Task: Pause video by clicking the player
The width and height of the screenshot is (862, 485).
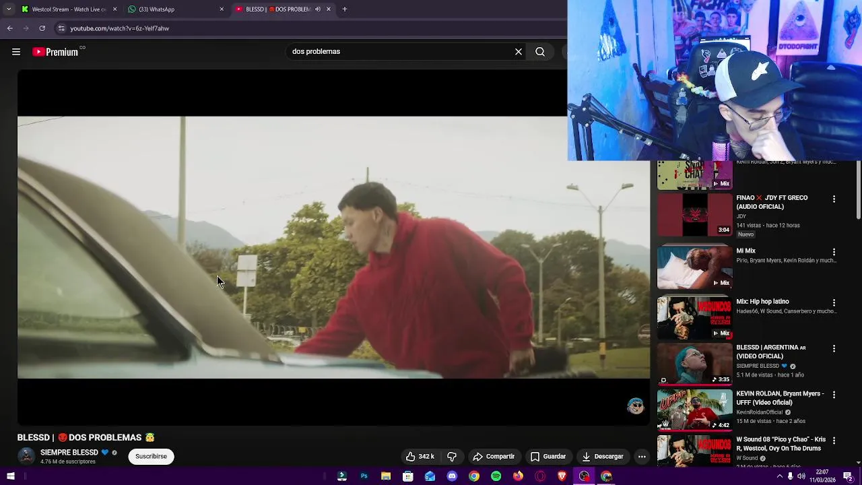Action: click(333, 247)
